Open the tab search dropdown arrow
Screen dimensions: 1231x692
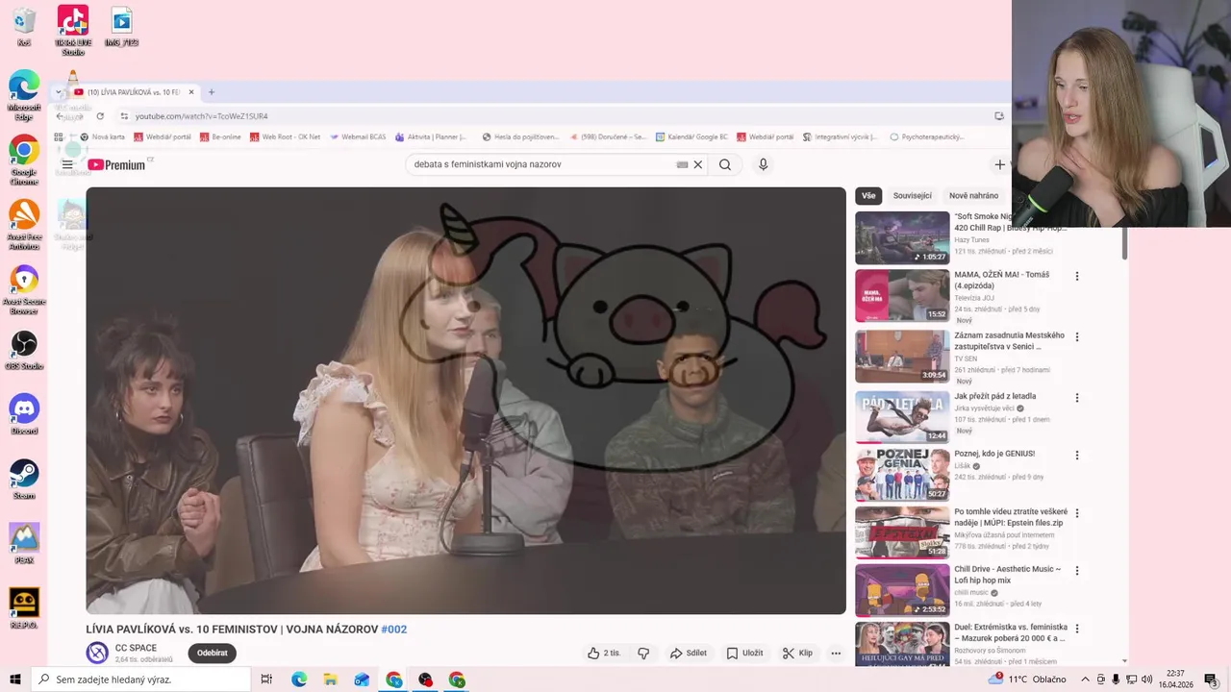59,92
